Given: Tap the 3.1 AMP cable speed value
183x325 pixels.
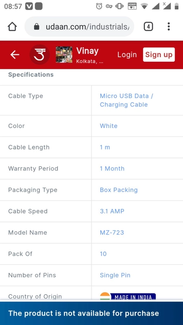Looking at the screenshot, I should pyautogui.click(x=112, y=211).
